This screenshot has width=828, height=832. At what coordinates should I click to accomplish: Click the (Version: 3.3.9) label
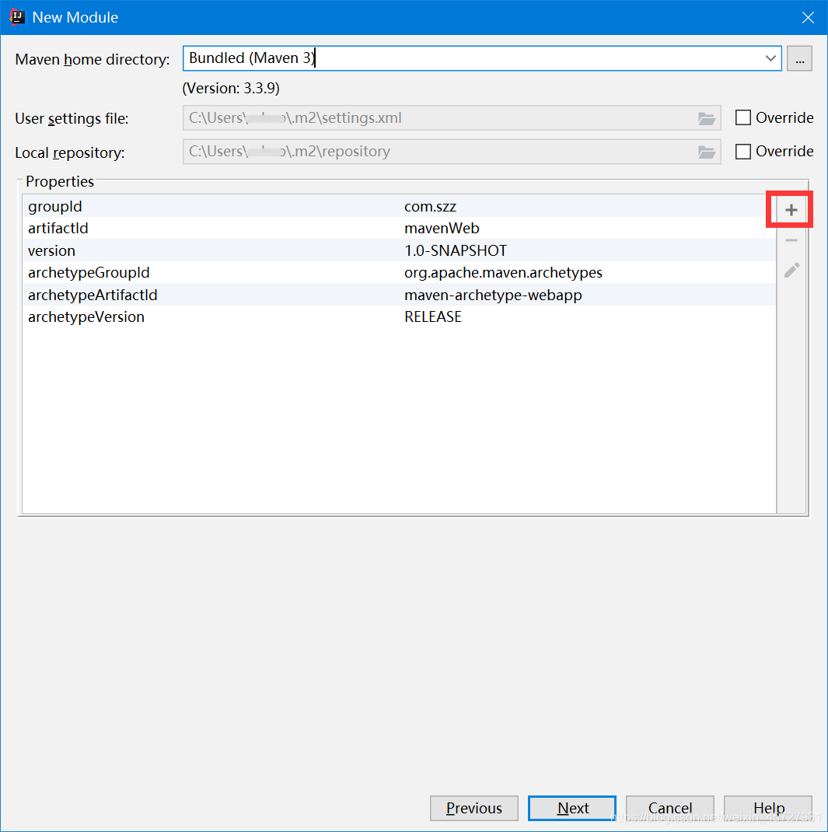[231, 88]
